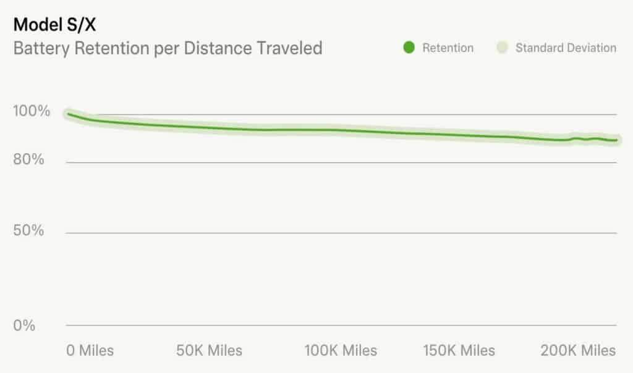Click the 0% y-axis label
633x373 pixels.
pyautogui.click(x=25, y=325)
